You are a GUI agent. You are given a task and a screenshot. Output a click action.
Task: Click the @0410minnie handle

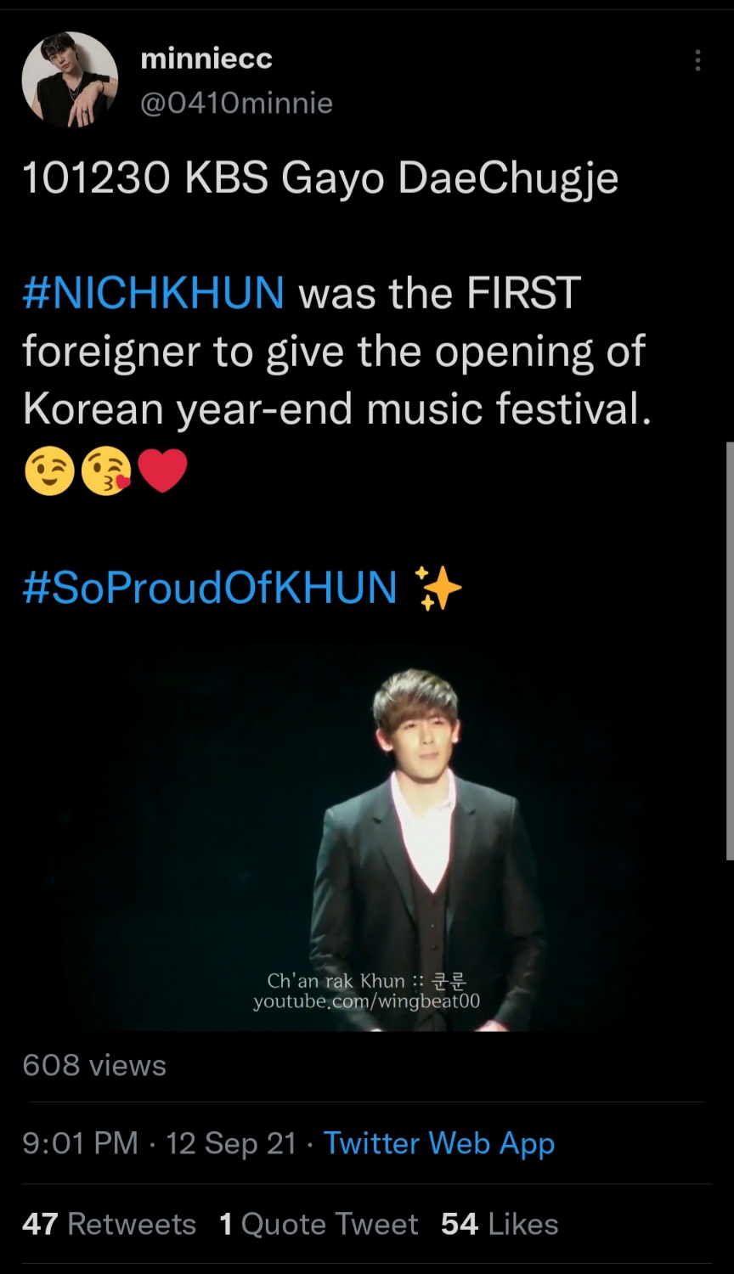point(236,103)
